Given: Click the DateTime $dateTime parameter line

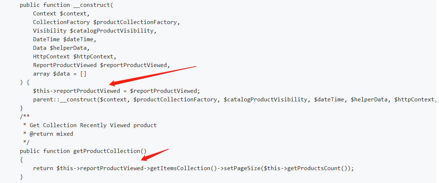Looking at the screenshot, I should (65, 39).
